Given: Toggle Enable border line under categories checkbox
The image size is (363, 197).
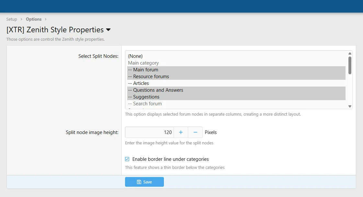Looking at the screenshot, I should [x=127, y=159].
